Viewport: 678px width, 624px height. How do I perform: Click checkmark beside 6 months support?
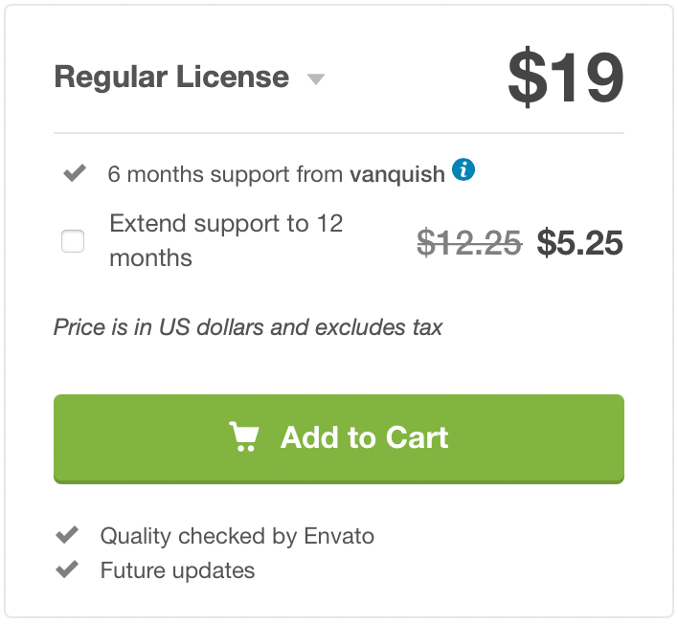coord(75,173)
